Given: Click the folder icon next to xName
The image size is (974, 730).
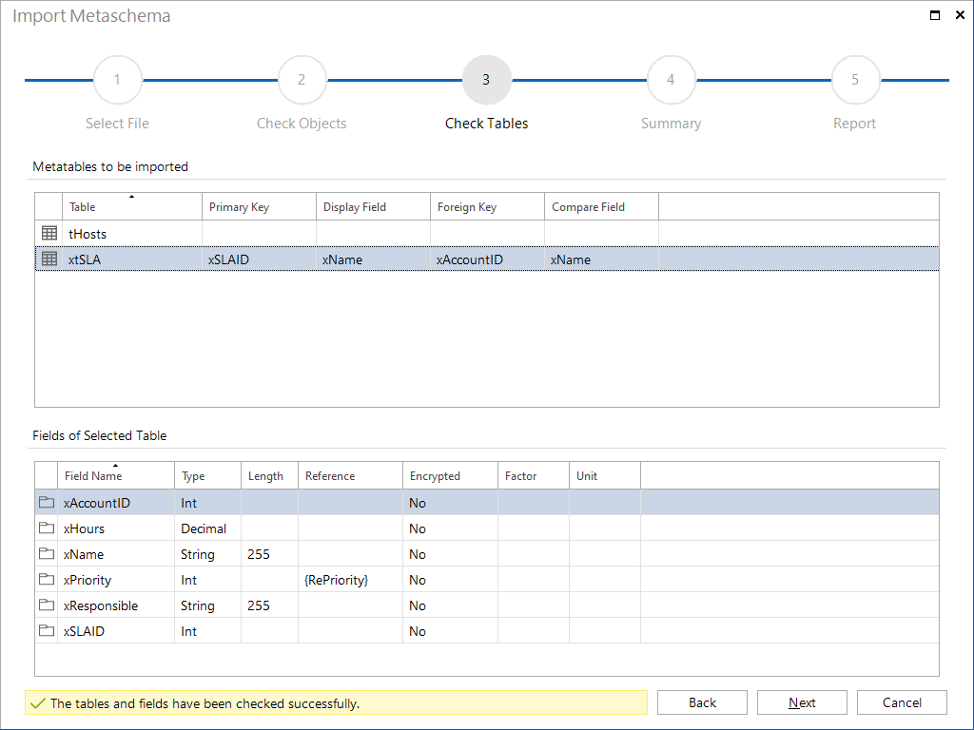Looking at the screenshot, I should point(47,553).
